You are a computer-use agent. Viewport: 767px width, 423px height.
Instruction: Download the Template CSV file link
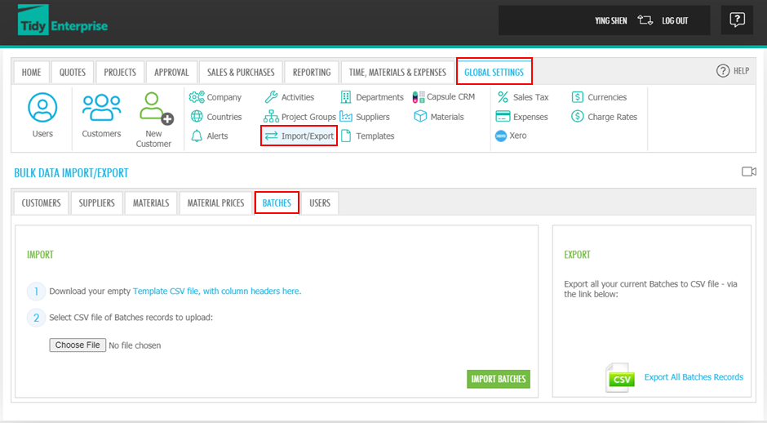coord(216,291)
